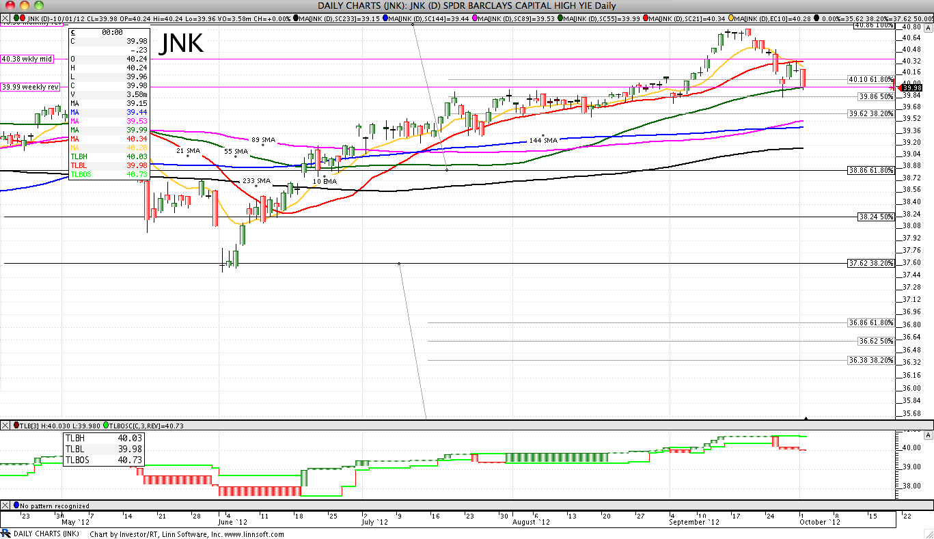This screenshot has width=934, height=539.
Task: Click the 38.24 50% Fibonacci label
Action: pos(877,217)
